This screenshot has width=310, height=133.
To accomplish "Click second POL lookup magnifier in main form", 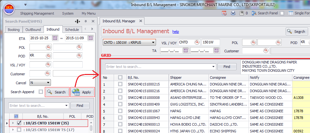I will pyautogui.click(x=279, y=42).
